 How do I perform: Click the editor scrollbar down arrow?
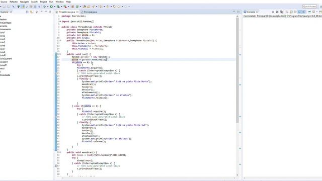coord(237,175)
